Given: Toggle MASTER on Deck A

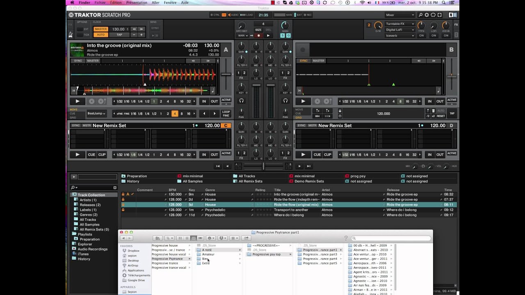Looking at the screenshot, I should pos(93,61).
